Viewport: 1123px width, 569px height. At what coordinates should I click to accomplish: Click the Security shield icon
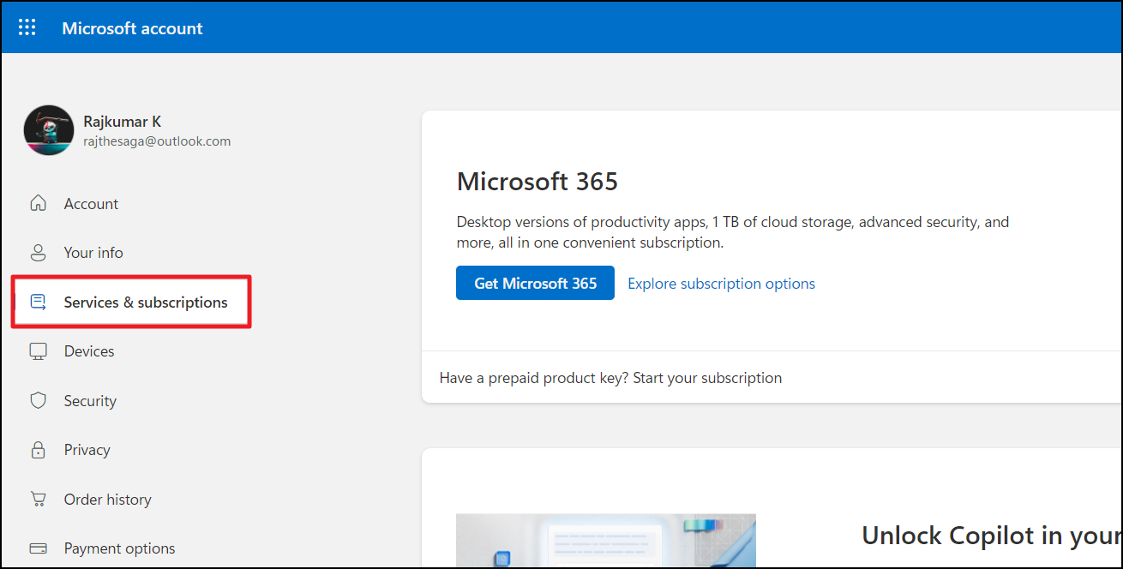pyautogui.click(x=38, y=401)
